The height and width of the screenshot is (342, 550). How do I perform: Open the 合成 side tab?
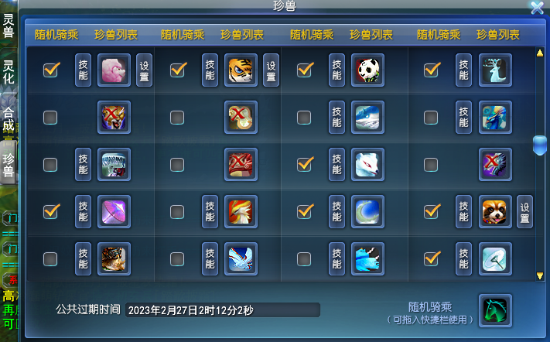click(9, 119)
